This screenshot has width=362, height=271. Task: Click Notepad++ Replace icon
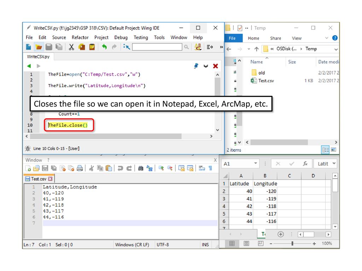(150, 168)
